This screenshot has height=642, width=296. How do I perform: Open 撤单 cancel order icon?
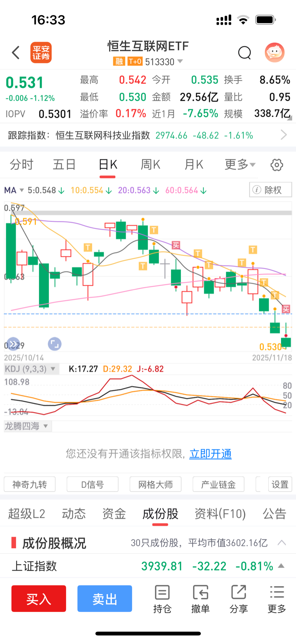[200, 599]
